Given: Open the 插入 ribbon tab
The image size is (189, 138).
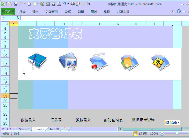Looking at the screenshot, I should [x=36, y=11].
